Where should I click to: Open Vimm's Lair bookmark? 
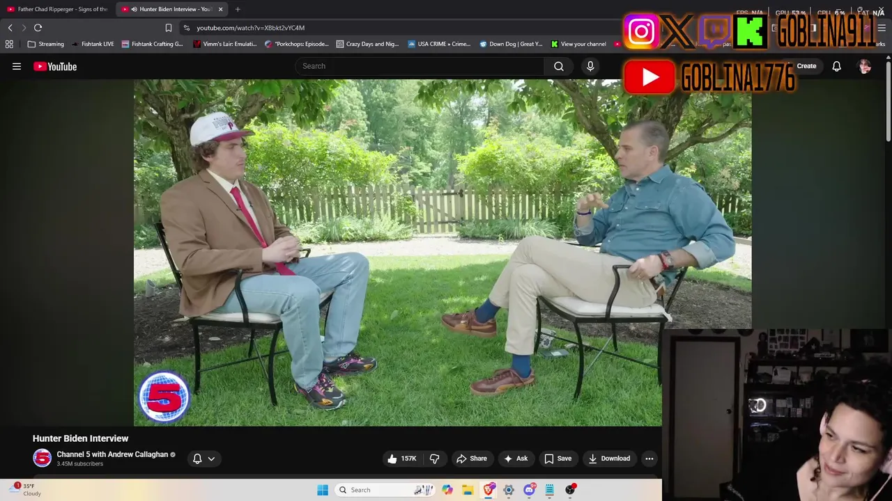tap(225, 44)
